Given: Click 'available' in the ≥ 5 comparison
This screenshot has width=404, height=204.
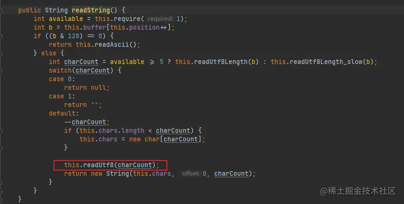Looking at the screenshot, I should point(127,62).
